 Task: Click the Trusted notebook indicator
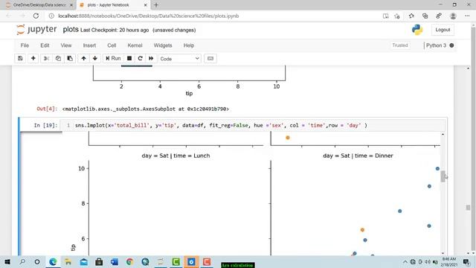(x=400, y=45)
